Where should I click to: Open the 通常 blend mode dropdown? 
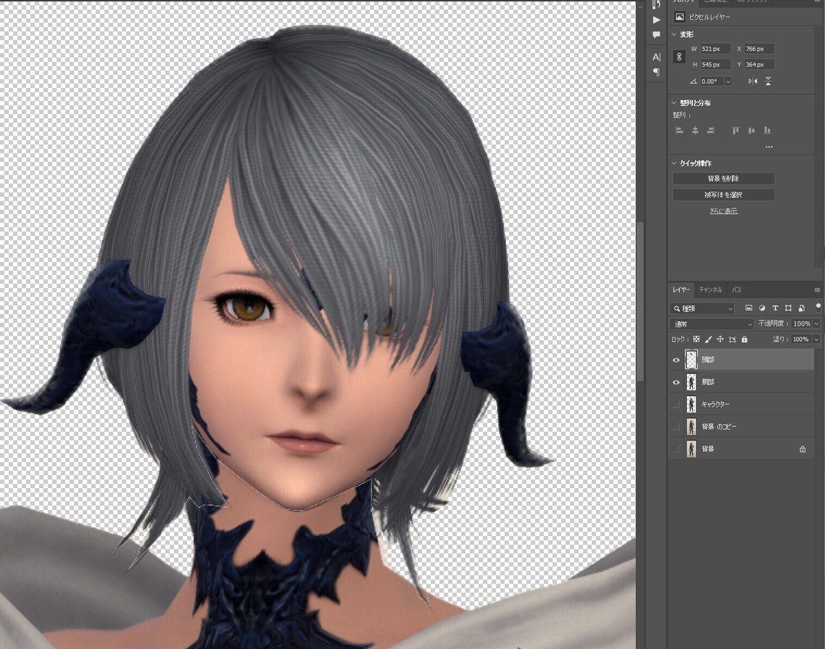click(712, 323)
